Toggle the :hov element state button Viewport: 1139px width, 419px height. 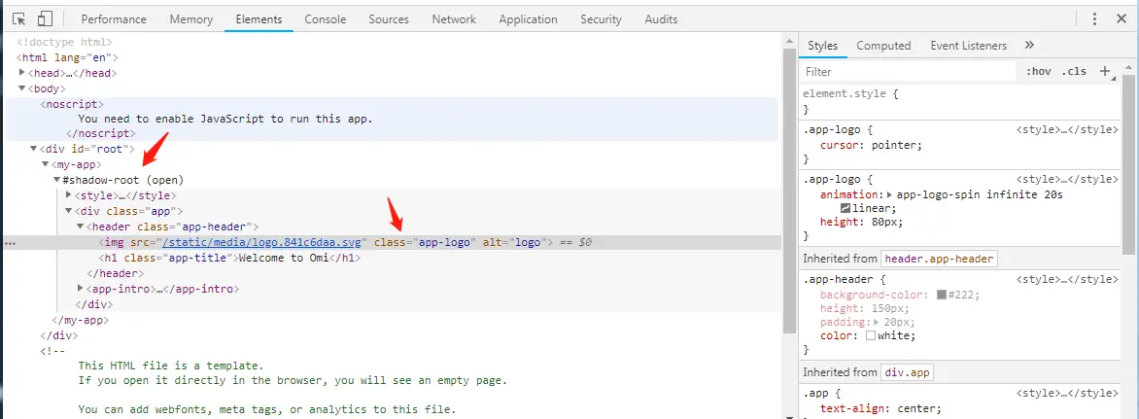[1038, 71]
